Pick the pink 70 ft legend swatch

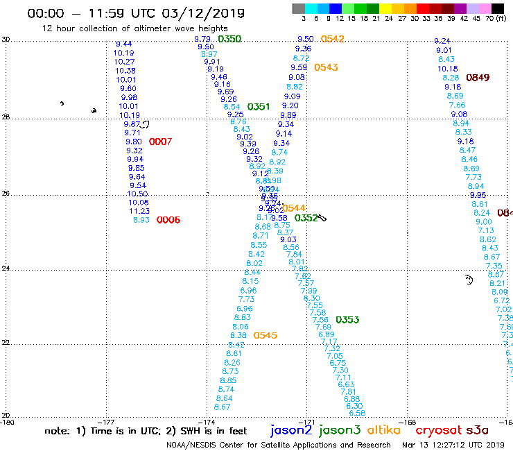pos(485,8)
